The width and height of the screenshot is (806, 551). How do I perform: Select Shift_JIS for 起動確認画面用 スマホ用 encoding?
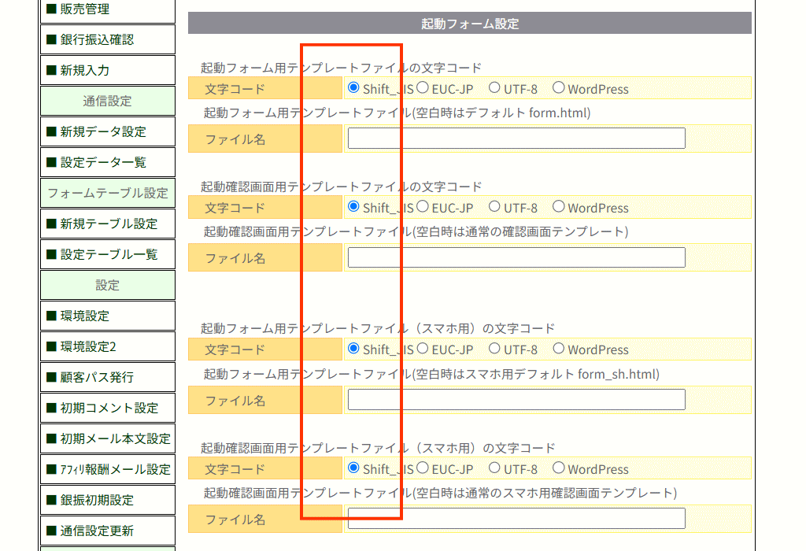(353, 468)
